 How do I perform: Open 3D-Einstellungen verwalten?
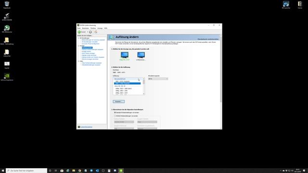(90, 42)
